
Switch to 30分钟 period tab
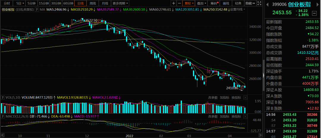56,3
